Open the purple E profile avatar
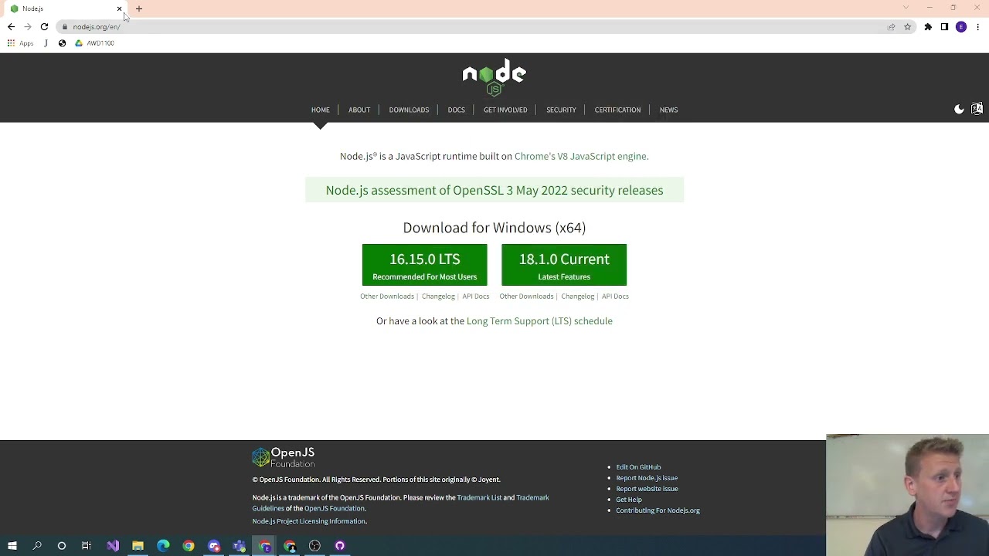Screen dimensions: 989x556 tap(961, 27)
